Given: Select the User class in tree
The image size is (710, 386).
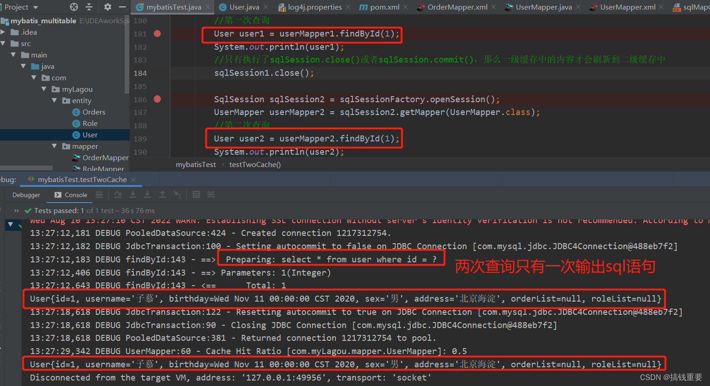Looking at the screenshot, I should (85, 135).
